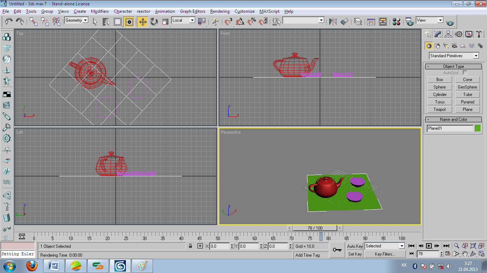Select the Select and Move tool

pos(143,22)
